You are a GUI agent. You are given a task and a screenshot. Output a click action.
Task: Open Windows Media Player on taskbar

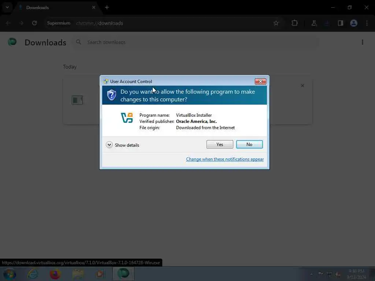[x=100, y=274]
